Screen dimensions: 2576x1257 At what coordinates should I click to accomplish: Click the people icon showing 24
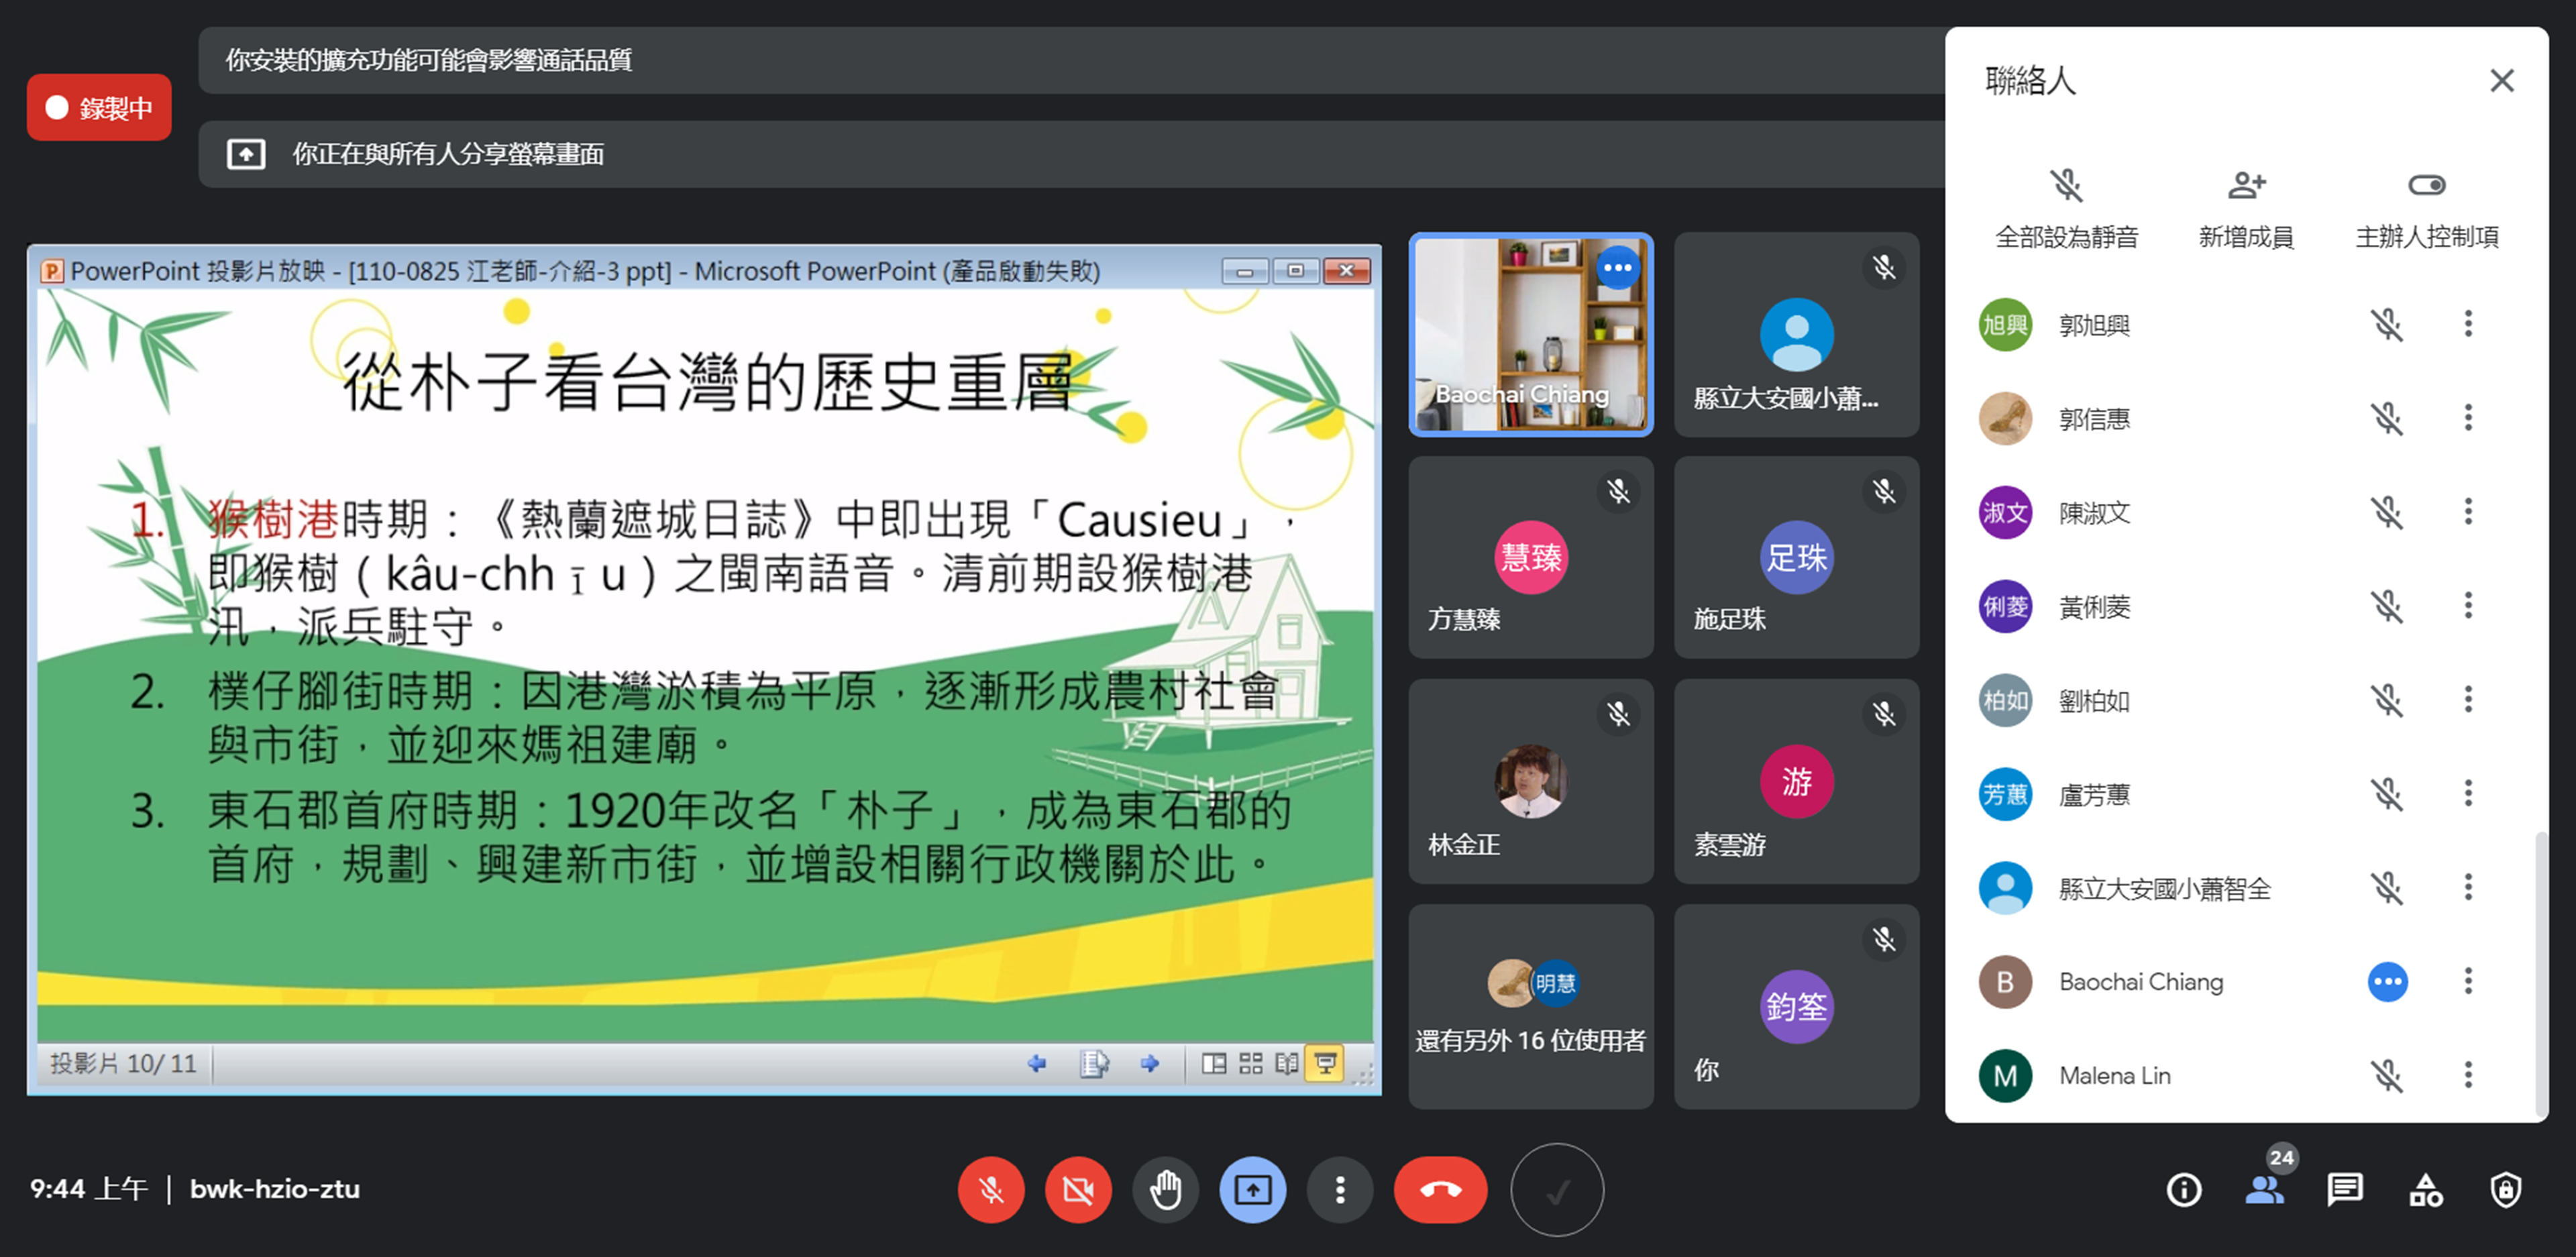point(2264,1190)
